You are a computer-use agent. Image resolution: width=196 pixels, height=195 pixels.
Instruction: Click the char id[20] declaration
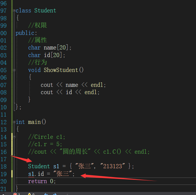click(47, 55)
